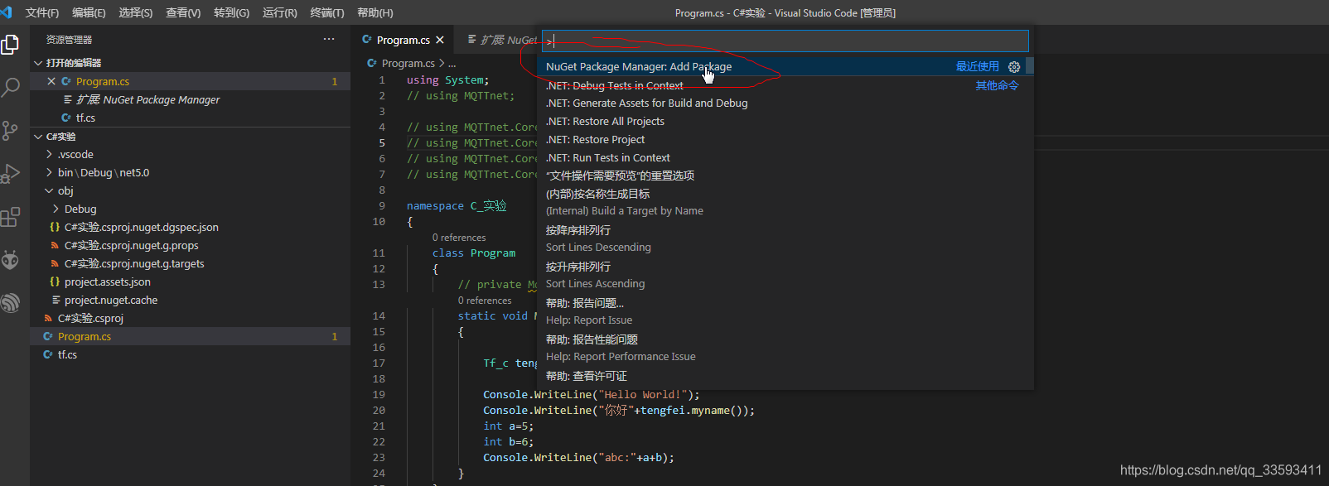Open the Run and Debug view

pyautogui.click(x=10, y=173)
